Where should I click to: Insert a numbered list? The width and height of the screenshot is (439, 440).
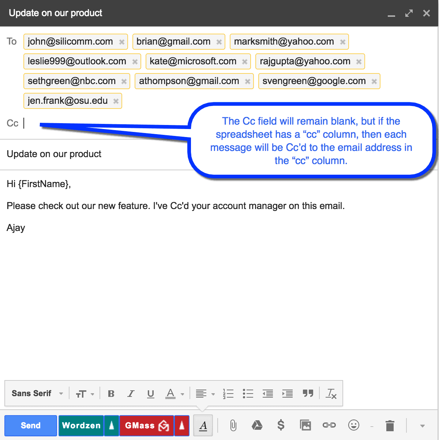(228, 393)
